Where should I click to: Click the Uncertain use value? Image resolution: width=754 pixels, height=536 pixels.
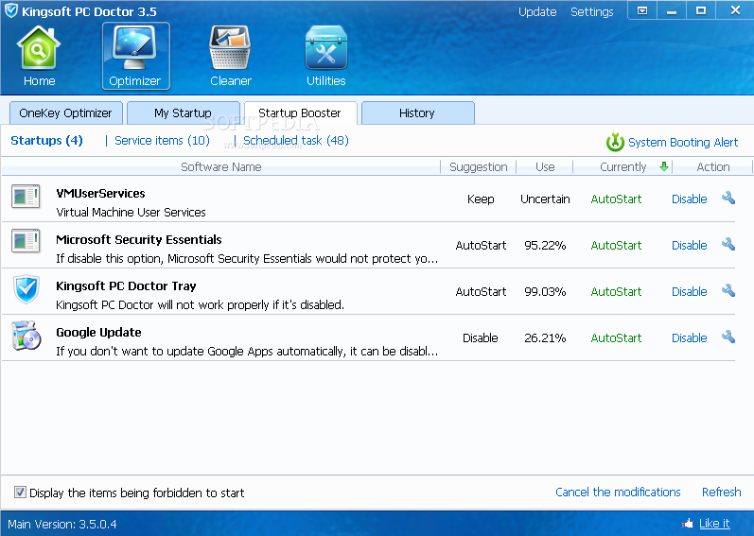[x=545, y=199]
